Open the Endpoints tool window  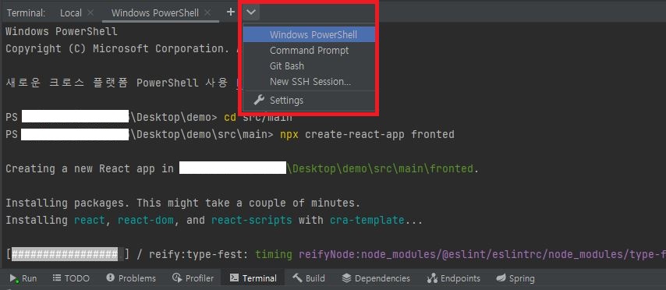[x=453, y=278]
